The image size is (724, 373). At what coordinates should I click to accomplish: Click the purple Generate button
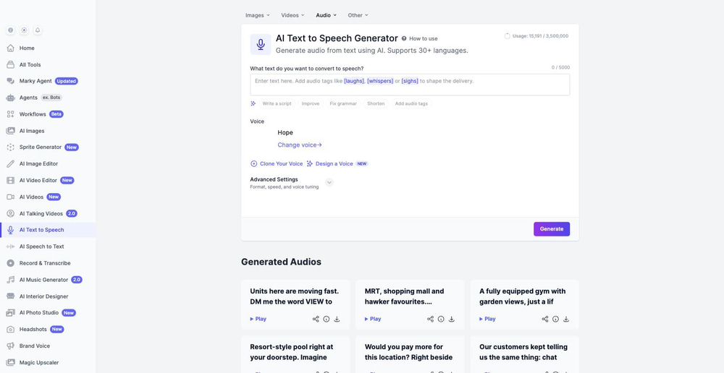click(x=552, y=229)
